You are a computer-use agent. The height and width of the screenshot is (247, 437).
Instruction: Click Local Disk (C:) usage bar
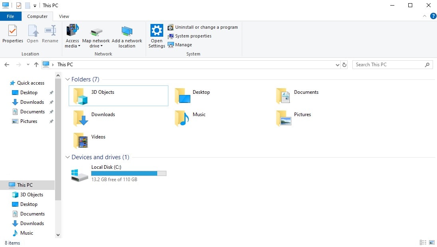pyautogui.click(x=129, y=174)
